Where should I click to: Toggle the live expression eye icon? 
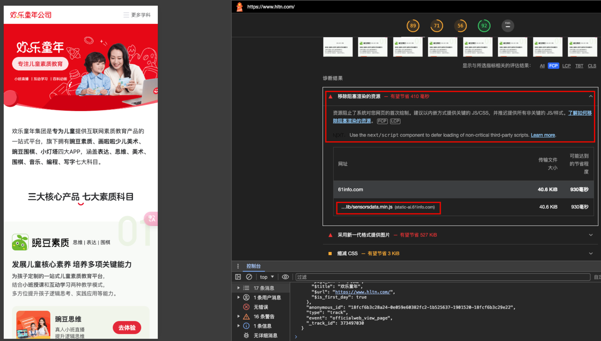point(285,277)
